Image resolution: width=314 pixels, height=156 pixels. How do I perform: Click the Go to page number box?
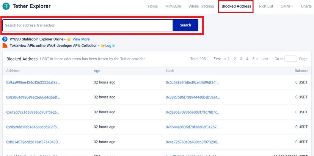(x=291, y=59)
